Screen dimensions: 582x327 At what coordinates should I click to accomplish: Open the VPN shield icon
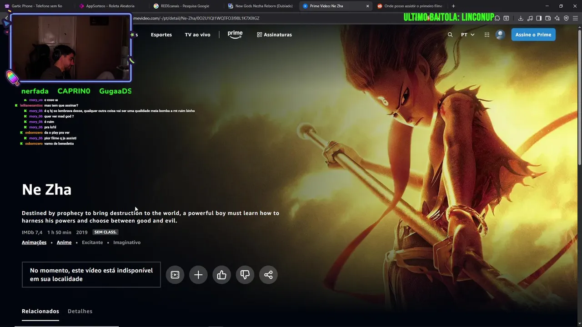[x=566, y=18]
